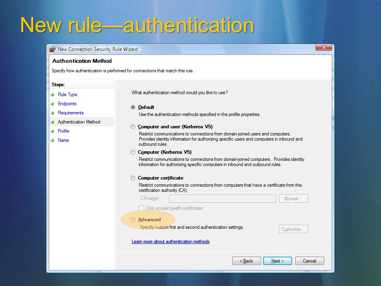The height and width of the screenshot is (286, 381).
Task: Select the Default authentication radio button
Action: [x=133, y=107]
